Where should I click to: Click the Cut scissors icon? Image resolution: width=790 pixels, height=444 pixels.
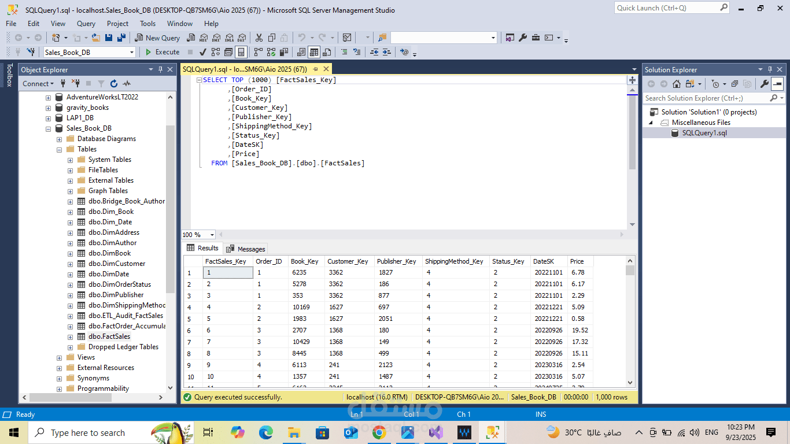point(259,38)
